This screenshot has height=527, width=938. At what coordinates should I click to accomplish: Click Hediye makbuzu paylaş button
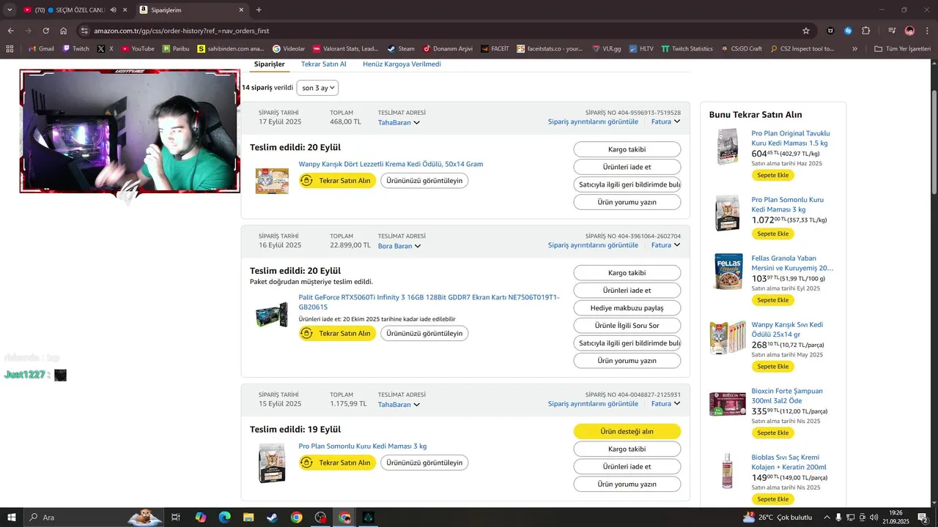[627, 308]
